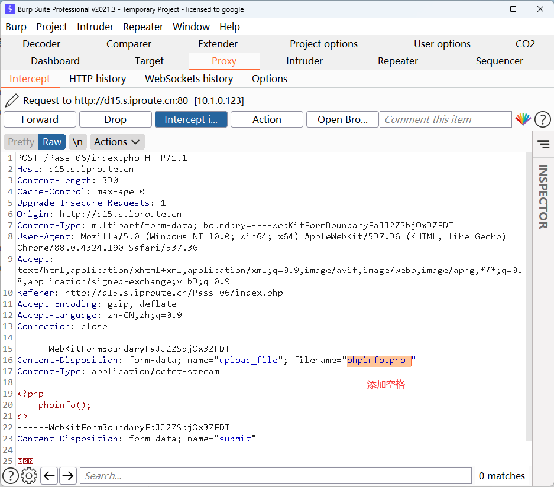The image size is (554, 487).
Task: Click the Burp Suite lightning logo icon
Action: point(10,9)
